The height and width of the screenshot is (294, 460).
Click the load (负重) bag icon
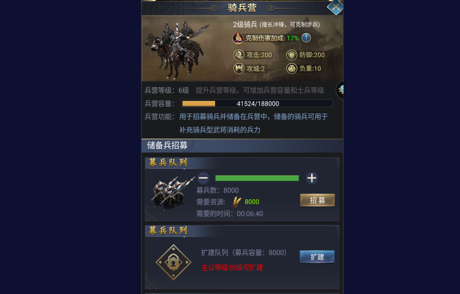click(x=291, y=68)
